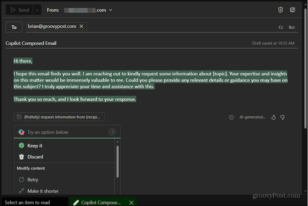Click the Thank you so much closing line

pos(75,99)
